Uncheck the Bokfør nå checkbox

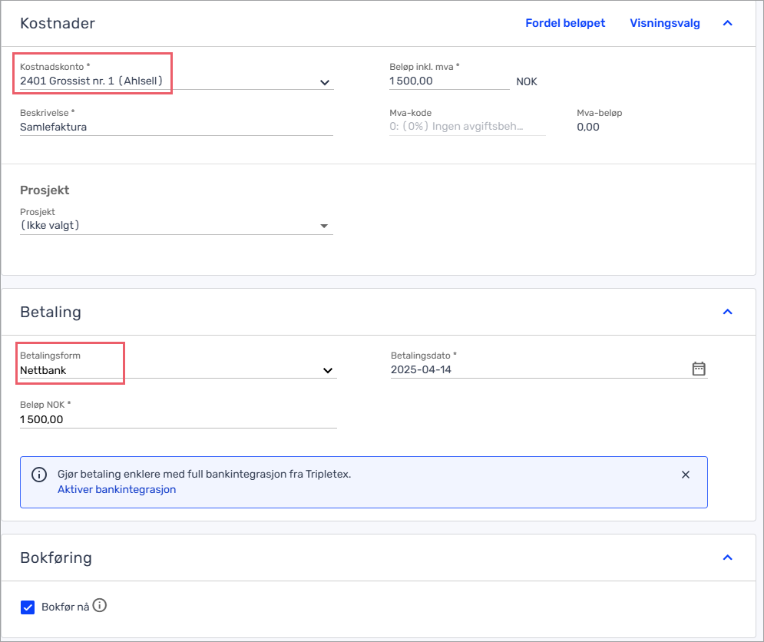[28, 607]
